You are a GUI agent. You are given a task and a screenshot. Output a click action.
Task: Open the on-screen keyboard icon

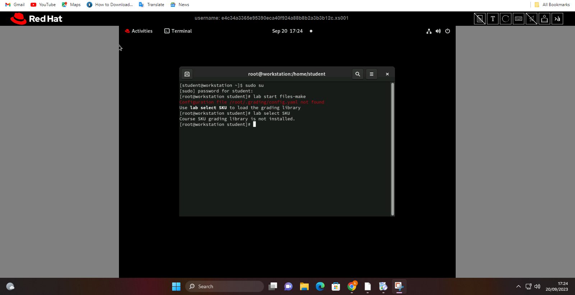519,19
